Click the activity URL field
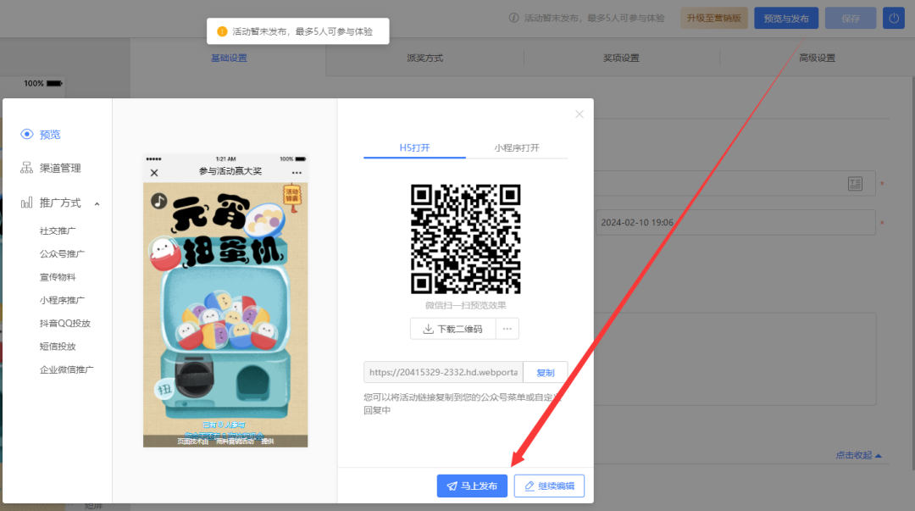This screenshot has width=915, height=511. point(443,373)
